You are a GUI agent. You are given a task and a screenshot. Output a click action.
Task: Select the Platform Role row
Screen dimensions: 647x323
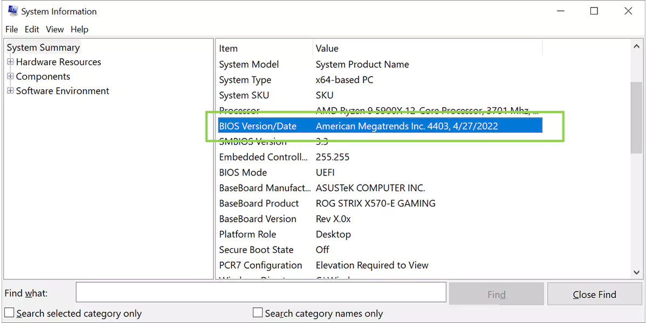[x=380, y=235]
